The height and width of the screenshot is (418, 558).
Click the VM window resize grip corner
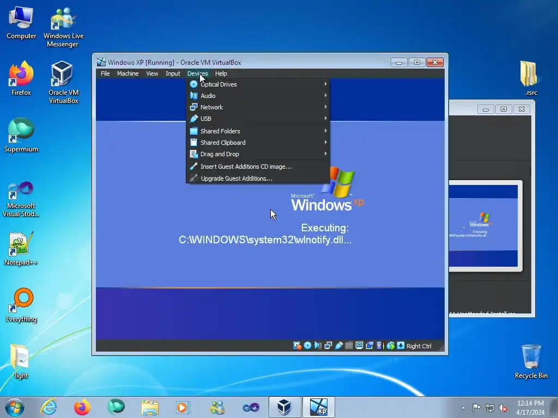tap(441, 348)
